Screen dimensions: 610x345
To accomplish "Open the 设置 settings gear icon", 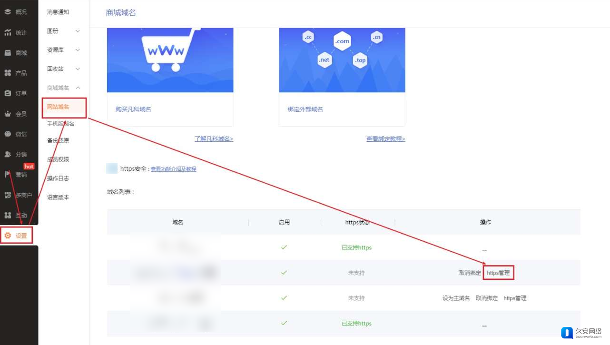I will pyautogui.click(x=8, y=236).
